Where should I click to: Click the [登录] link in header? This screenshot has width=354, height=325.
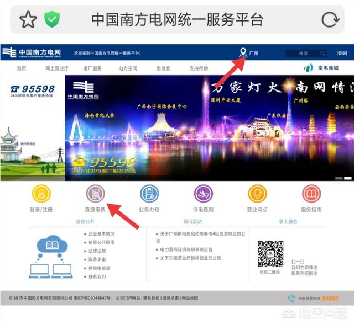[x=342, y=53]
